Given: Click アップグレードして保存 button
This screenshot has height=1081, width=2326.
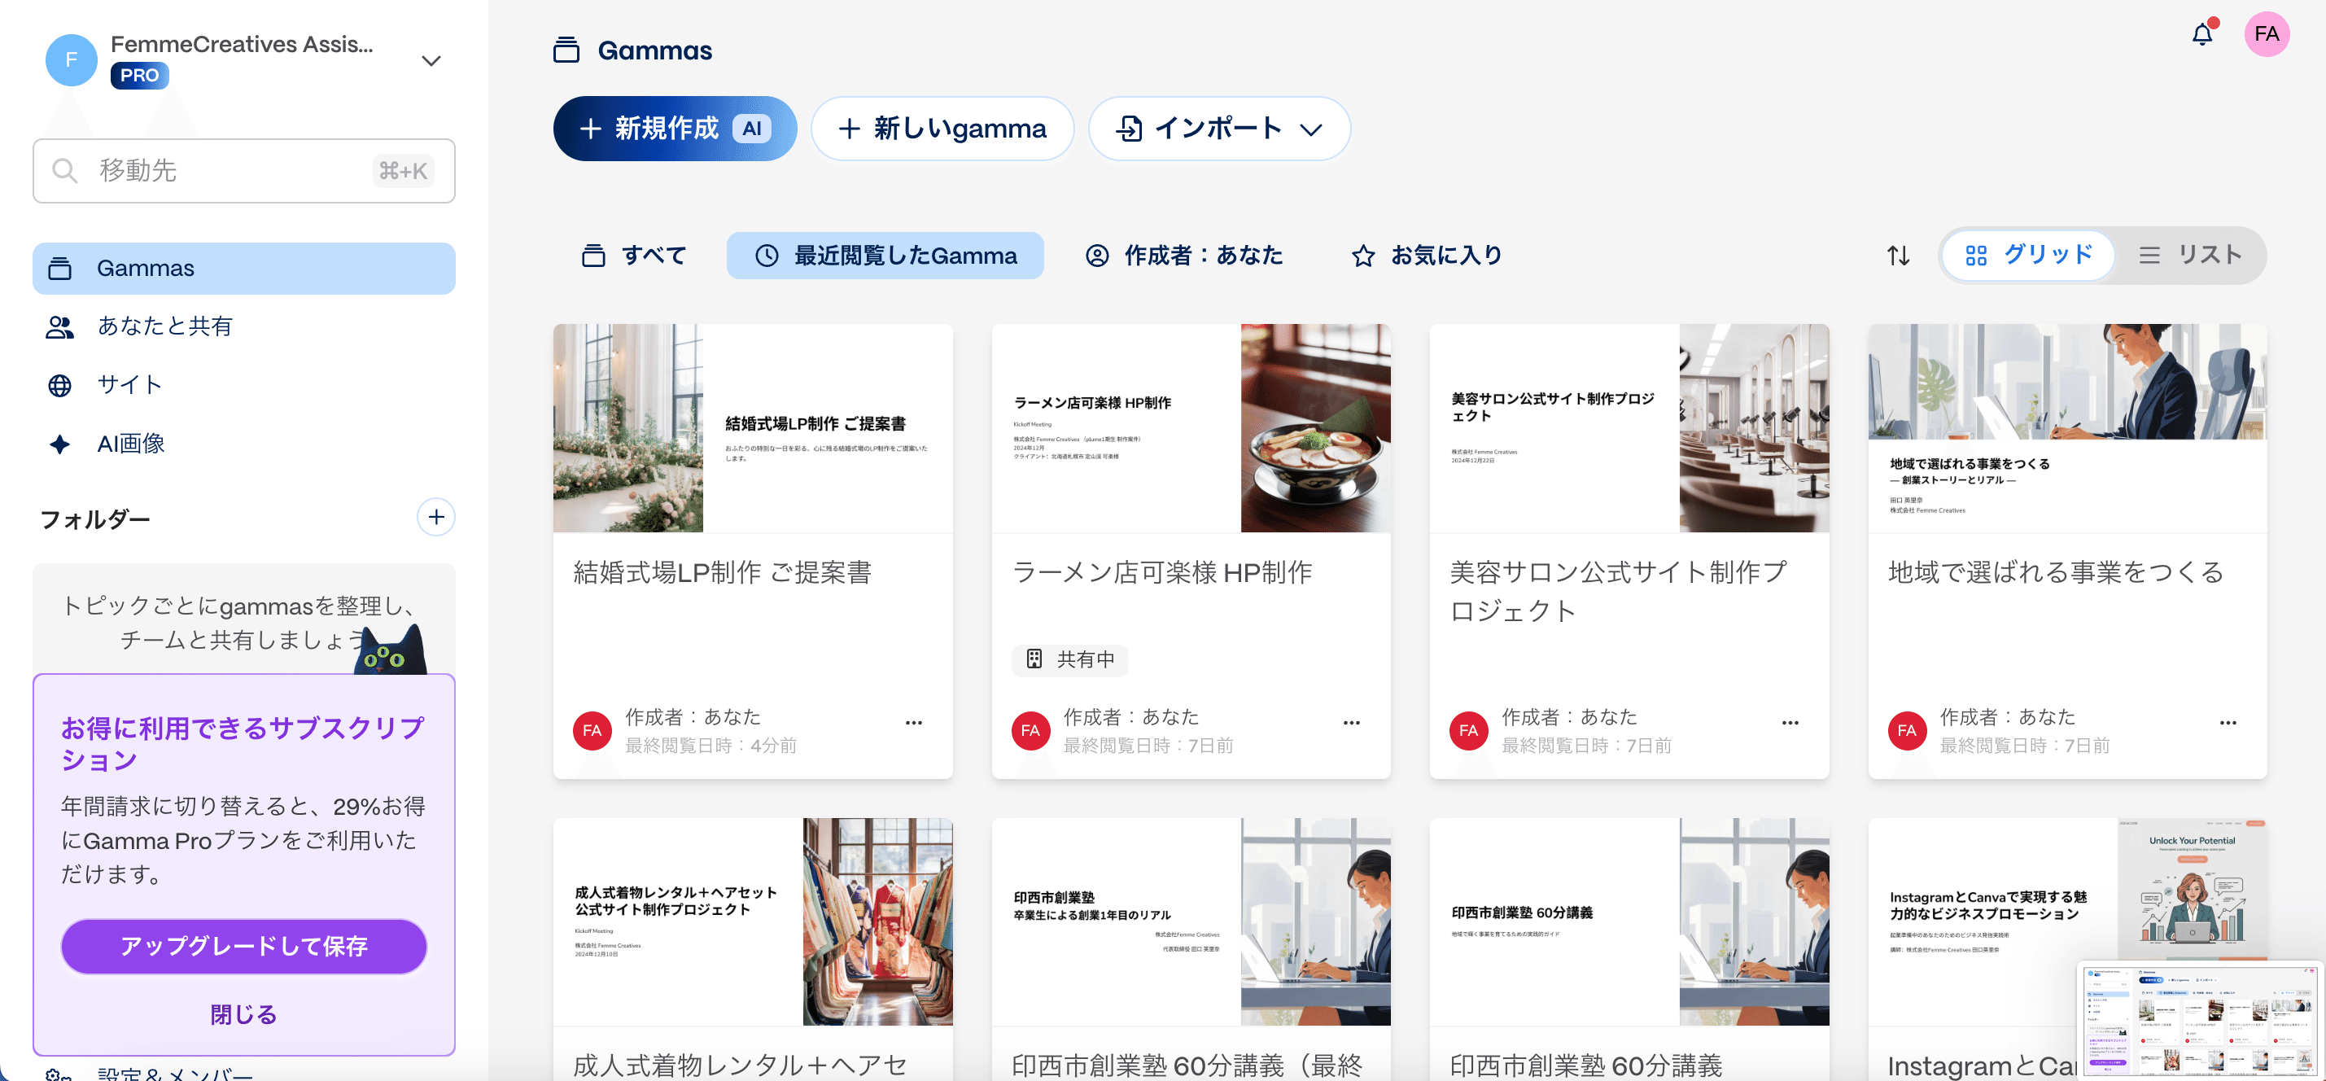Looking at the screenshot, I should click(x=244, y=946).
